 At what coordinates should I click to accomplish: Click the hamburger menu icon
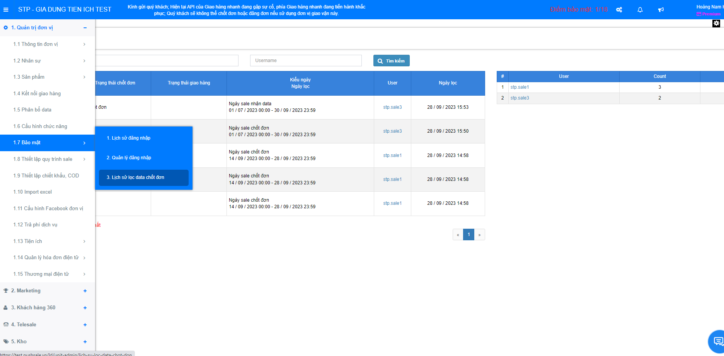[6, 10]
